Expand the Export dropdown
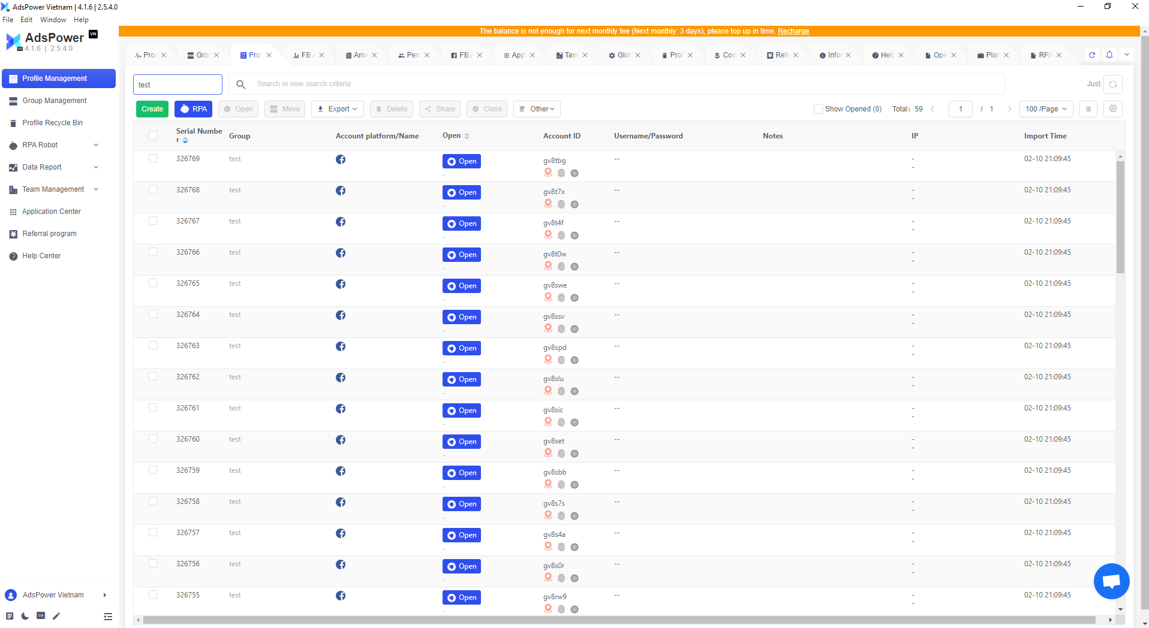Image resolution: width=1149 pixels, height=628 pixels. tap(337, 109)
